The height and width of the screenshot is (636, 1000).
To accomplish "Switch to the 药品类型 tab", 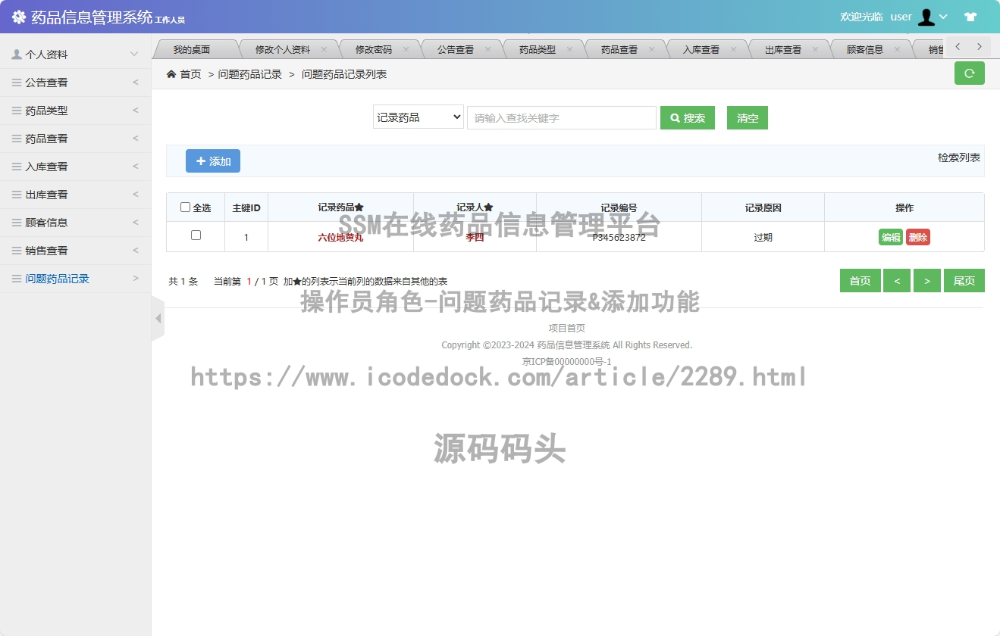I will [538, 49].
